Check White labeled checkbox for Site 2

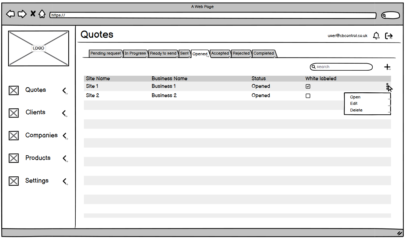308,96
